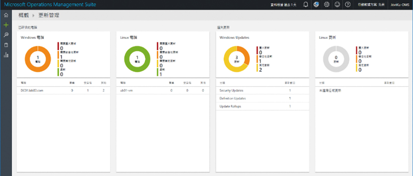413x176 pixels.
Task: Open settings with the gear icon
Action: pyautogui.click(x=327, y=5)
